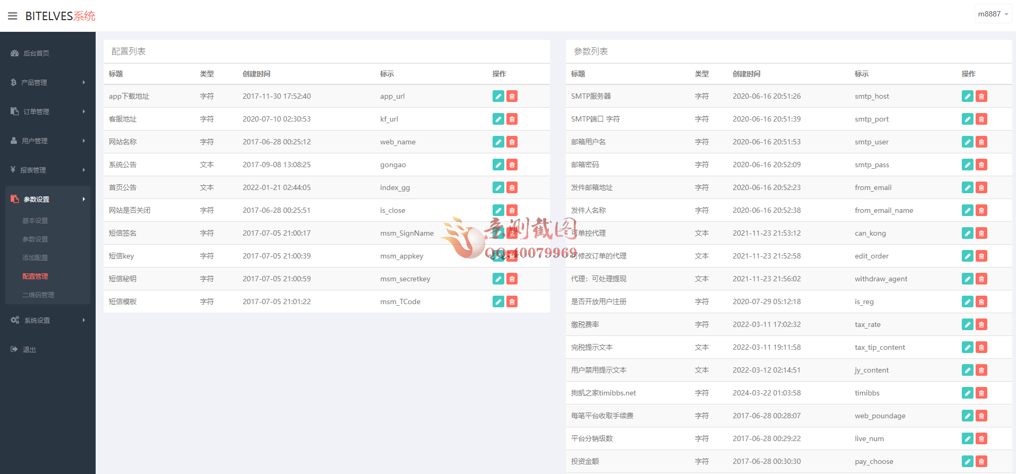Select 二维码管理 in the sidebar
The image size is (1016, 474).
click(x=38, y=295)
